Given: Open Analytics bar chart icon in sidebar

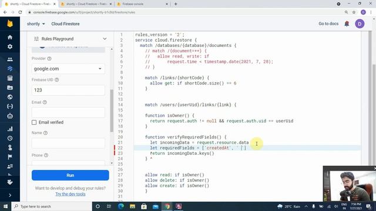Looking at the screenshot, I should pos(10,129).
